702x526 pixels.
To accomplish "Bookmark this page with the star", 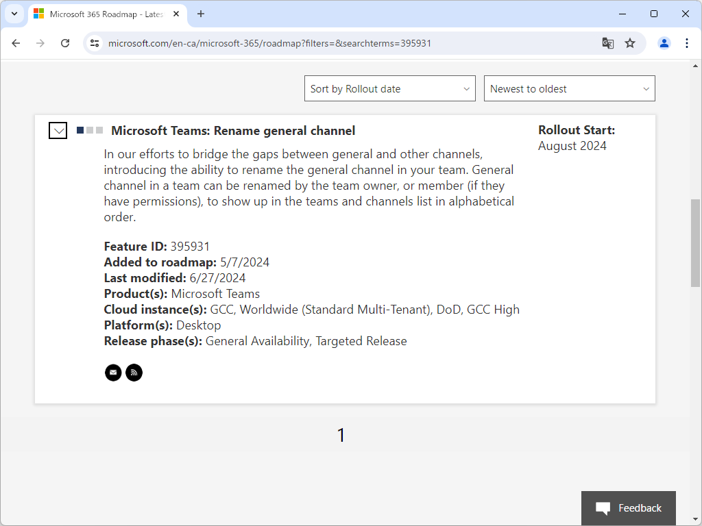I will (630, 42).
